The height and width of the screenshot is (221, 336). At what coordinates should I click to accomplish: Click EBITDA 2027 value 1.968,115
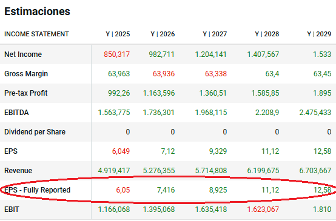(x=211, y=113)
